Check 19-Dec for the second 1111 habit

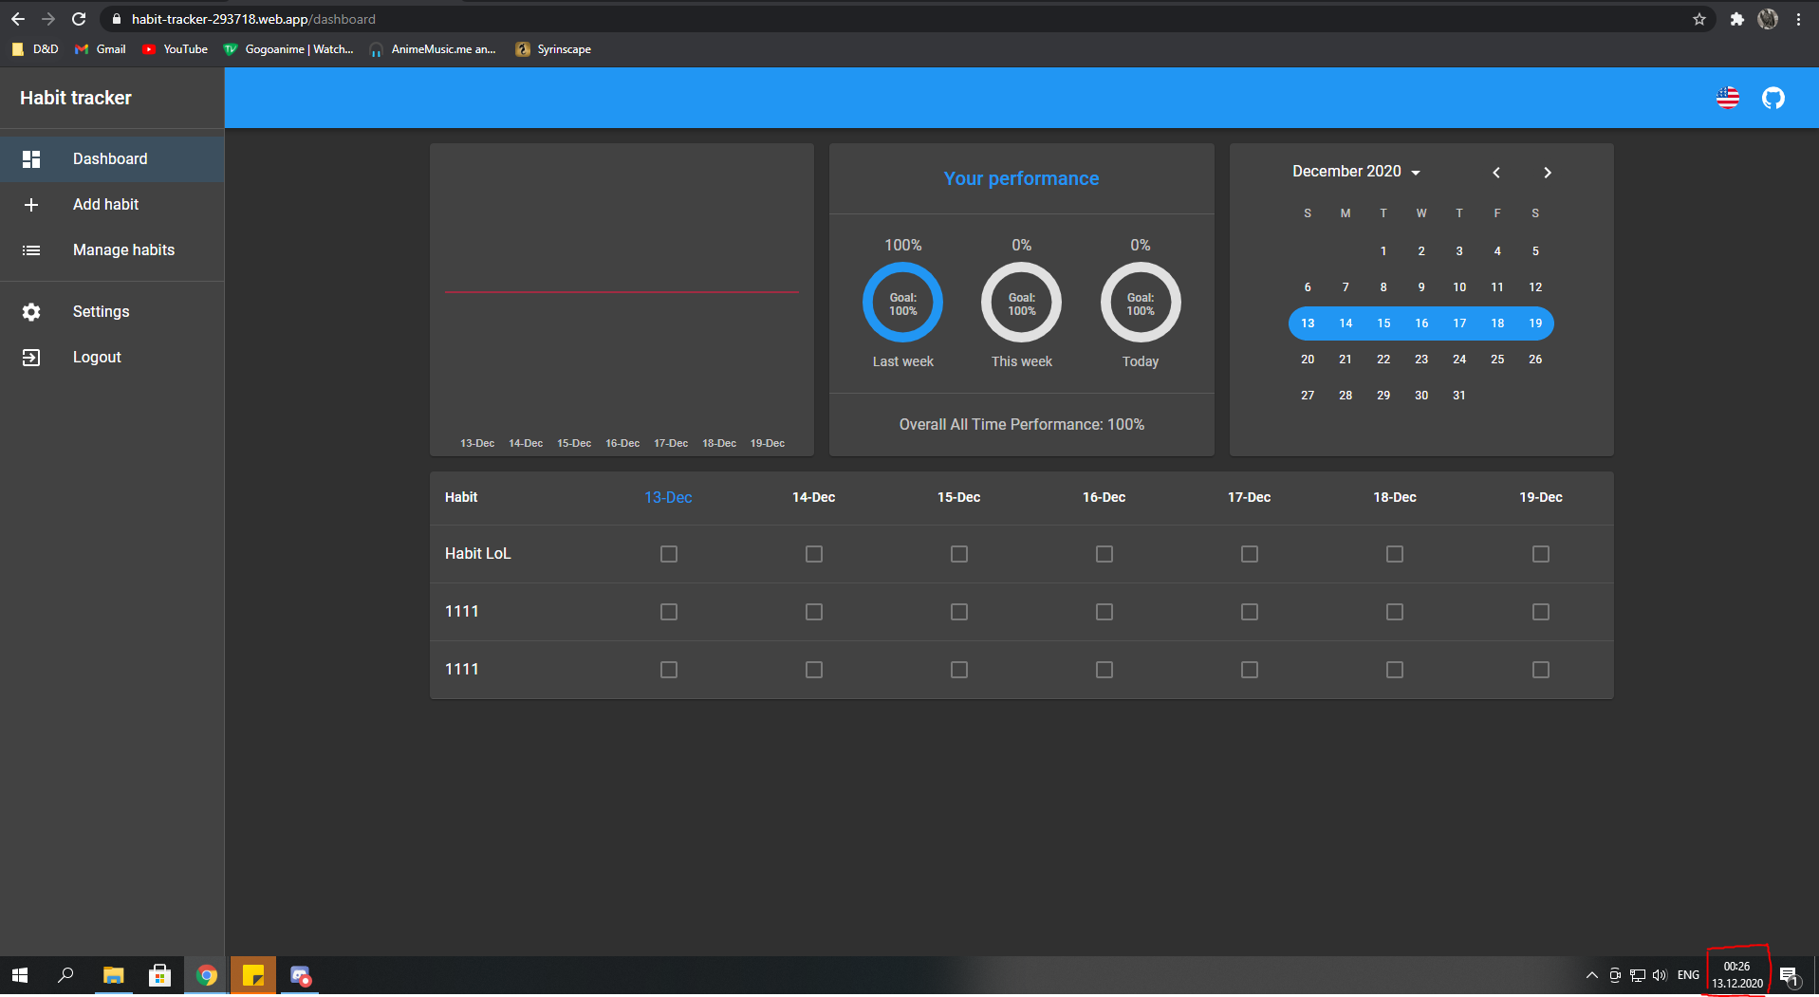(1540, 669)
